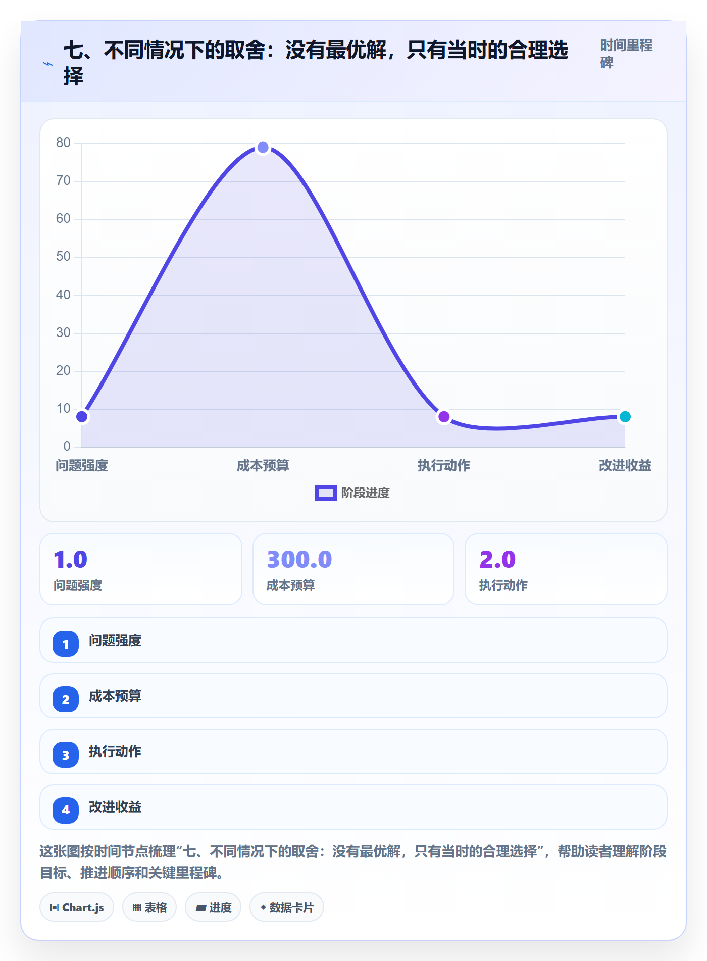Image resolution: width=707 pixels, height=961 pixels.
Task: Click the 20 label on the y-axis
Action: (63, 371)
